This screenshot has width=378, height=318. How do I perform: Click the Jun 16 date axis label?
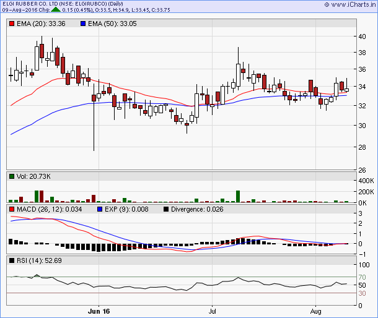tap(99, 311)
